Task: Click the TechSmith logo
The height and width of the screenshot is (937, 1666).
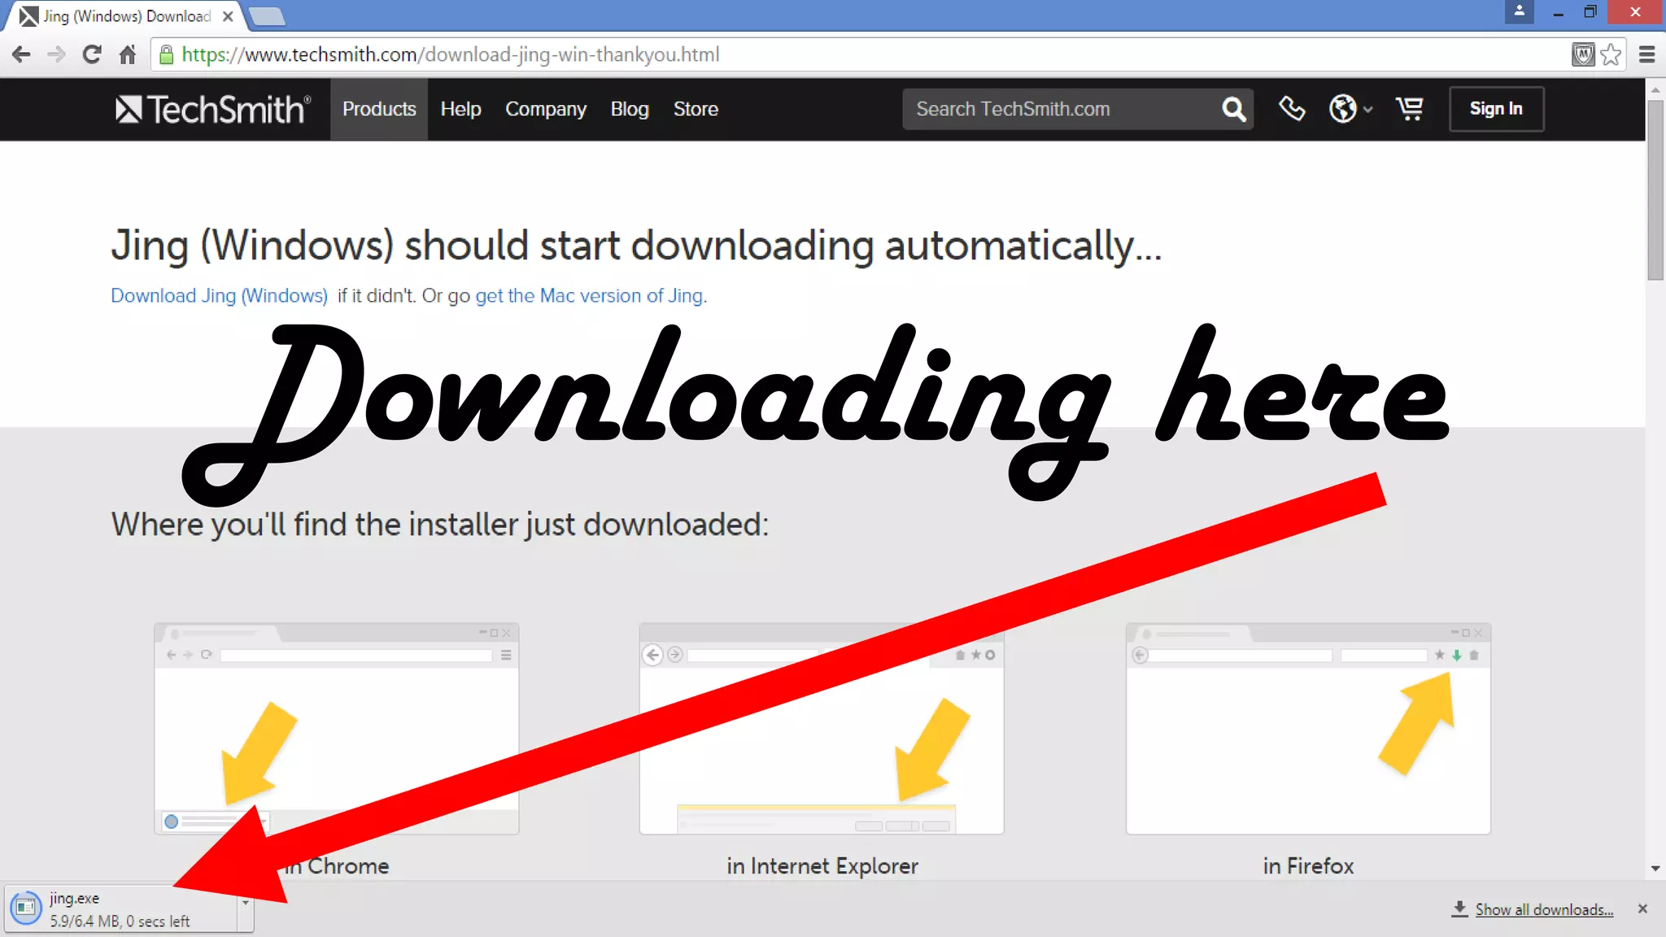Action: pyautogui.click(x=212, y=109)
